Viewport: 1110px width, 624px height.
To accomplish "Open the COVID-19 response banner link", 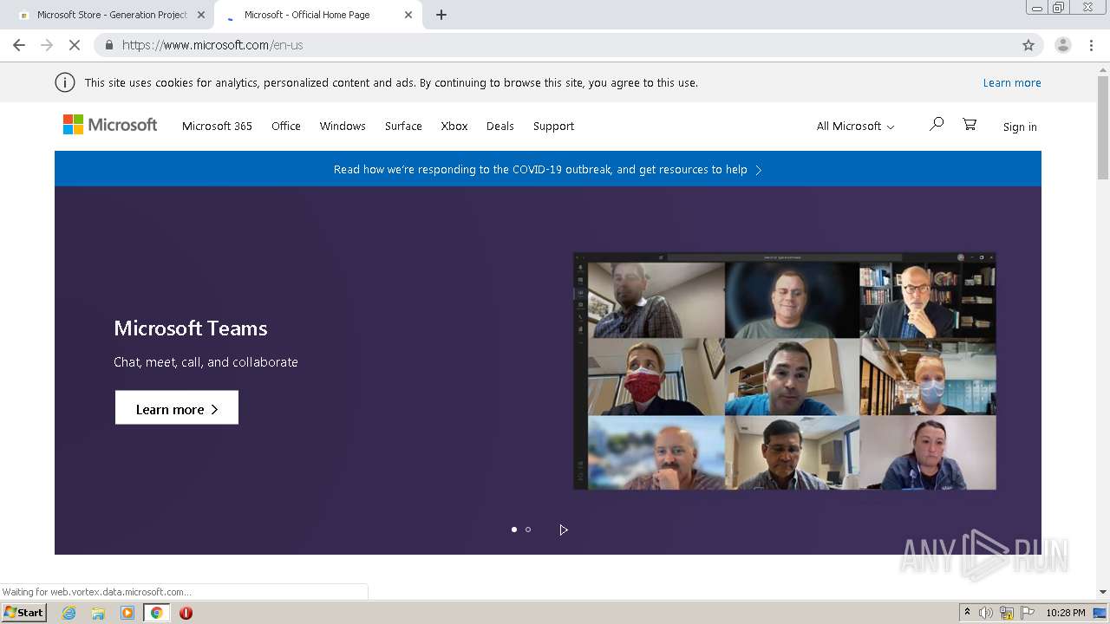I will (547, 169).
